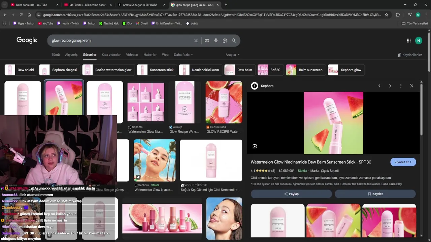Close the image preview panel

click(411, 86)
